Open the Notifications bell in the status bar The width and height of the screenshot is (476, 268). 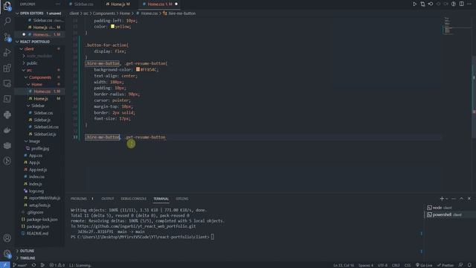(x=469, y=265)
